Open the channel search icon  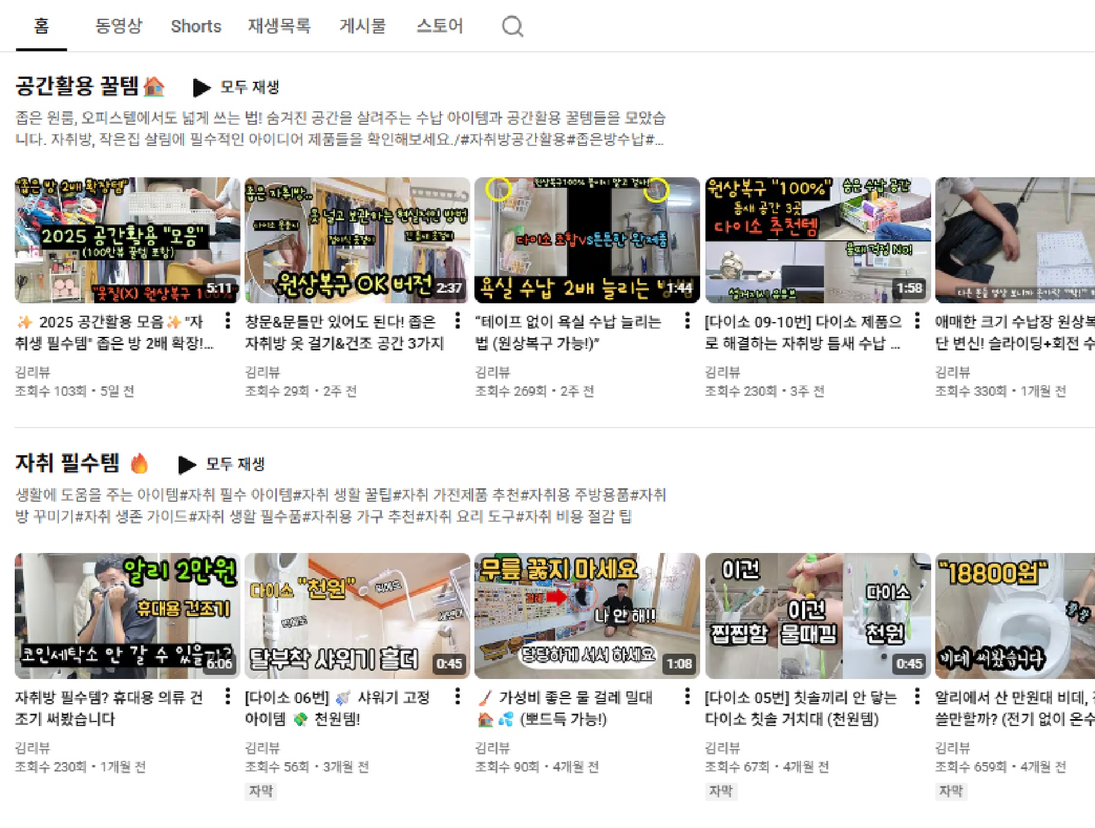[512, 26]
